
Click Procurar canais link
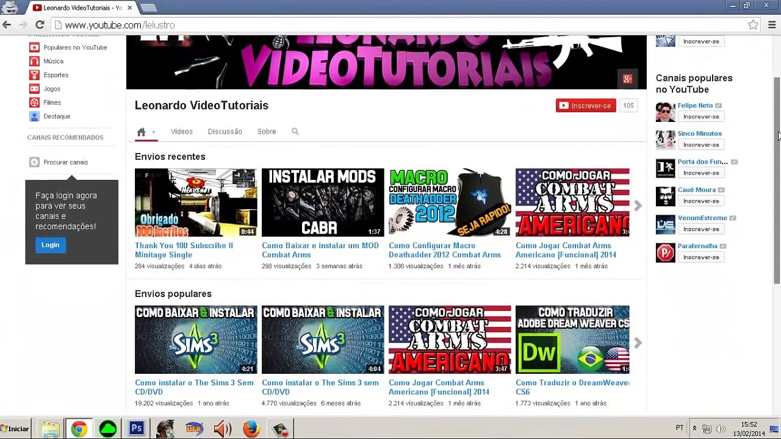[65, 162]
